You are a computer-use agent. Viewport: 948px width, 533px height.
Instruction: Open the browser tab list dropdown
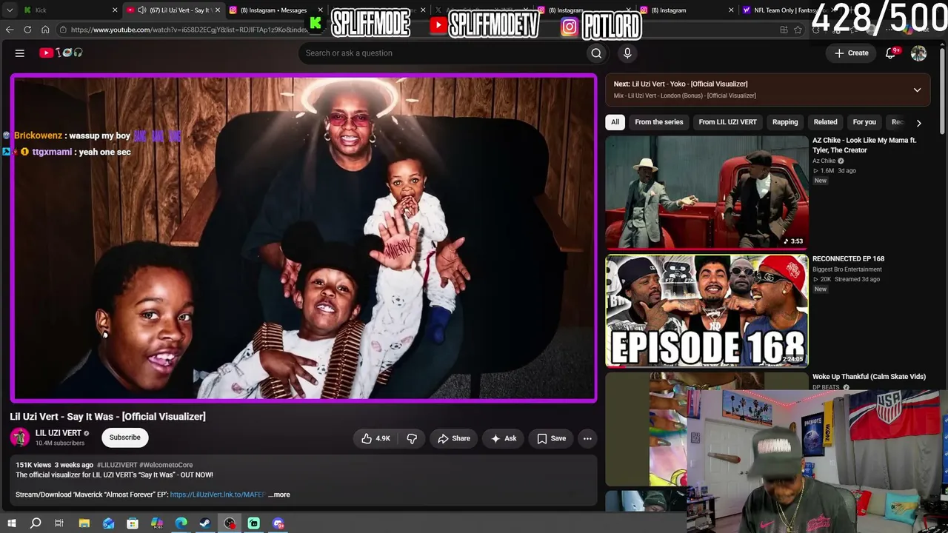pos(10,10)
